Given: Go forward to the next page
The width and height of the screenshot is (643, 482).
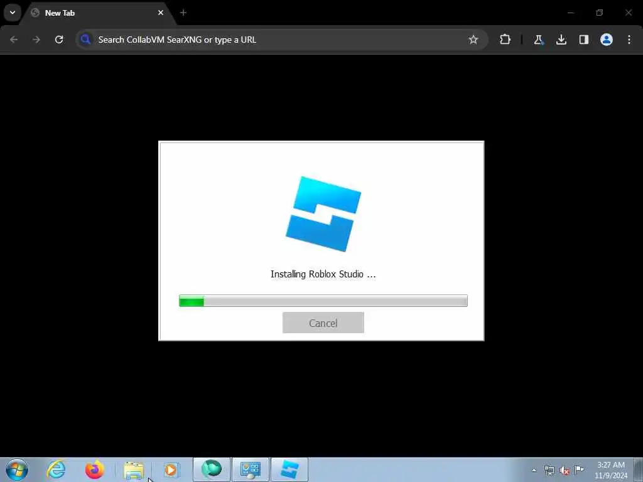Looking at the screenshot, I should (36, 40).
